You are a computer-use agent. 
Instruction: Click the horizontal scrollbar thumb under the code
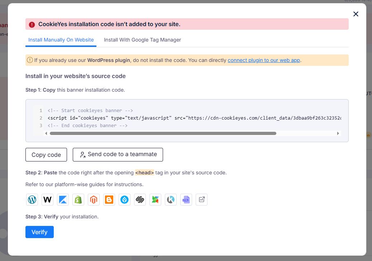point(163,134)
